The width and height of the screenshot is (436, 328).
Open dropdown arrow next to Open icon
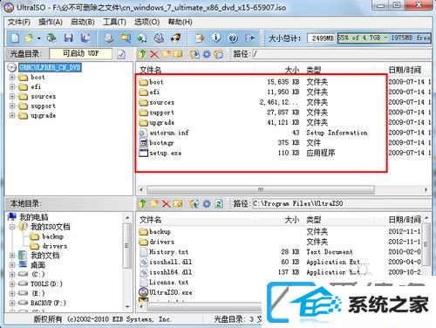point(38,38)
